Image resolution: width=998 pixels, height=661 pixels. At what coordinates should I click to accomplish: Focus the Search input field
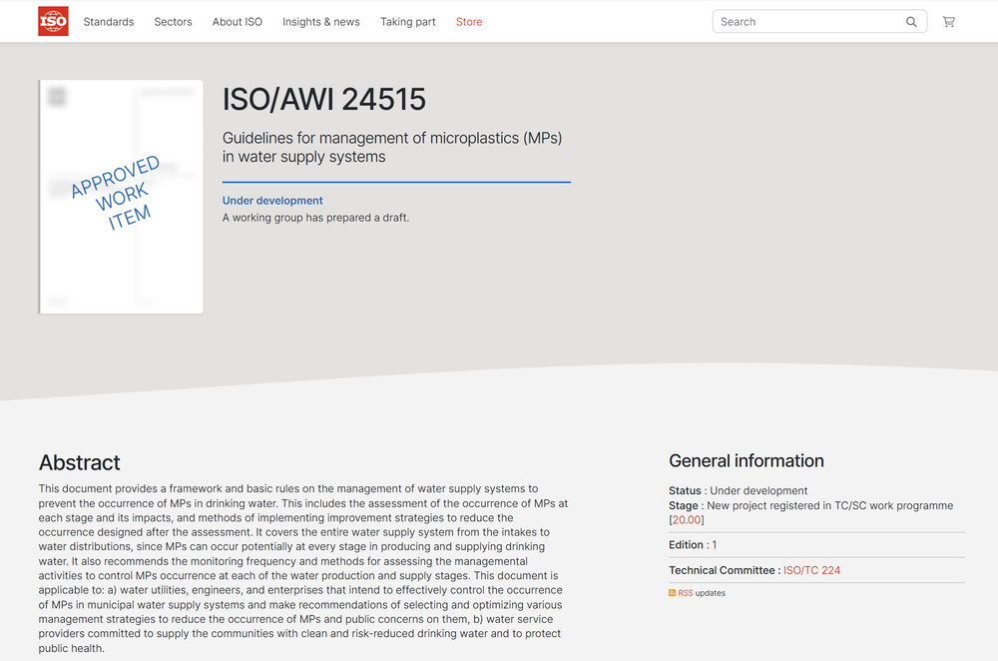pos(808,22)
